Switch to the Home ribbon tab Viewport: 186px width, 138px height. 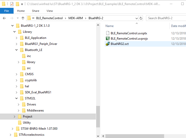[21, 11]
